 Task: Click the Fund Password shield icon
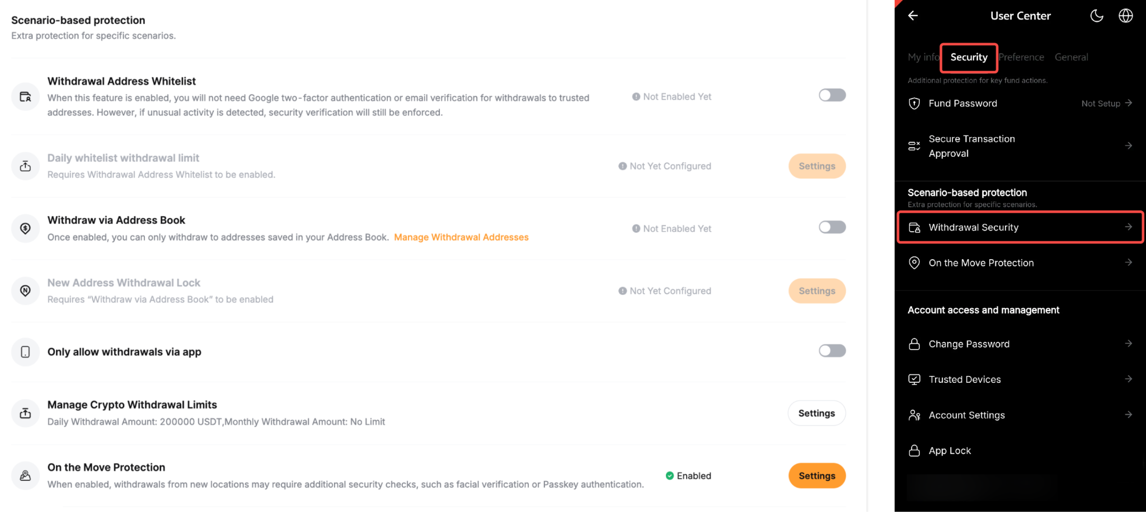[x=914, y=104]
